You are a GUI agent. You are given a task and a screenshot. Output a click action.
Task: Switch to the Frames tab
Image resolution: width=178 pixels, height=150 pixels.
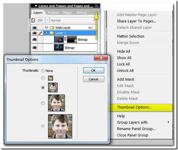click(53, 13)
